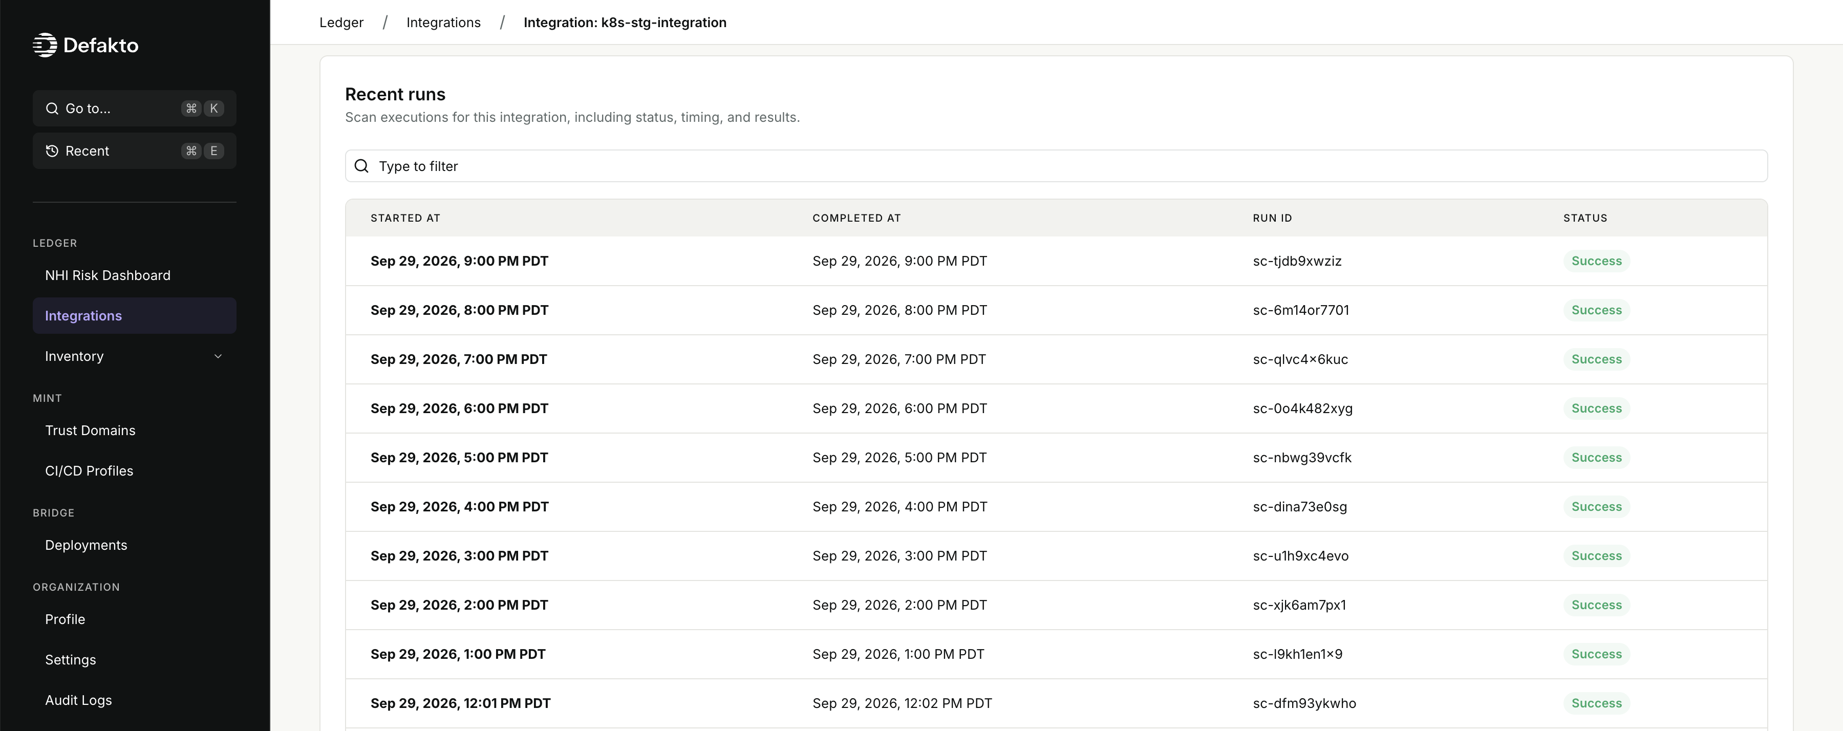Click Success badge for sc-nbwg39vcfk
This screenshot has height=731, width=1843.
tap(1596, 458)
